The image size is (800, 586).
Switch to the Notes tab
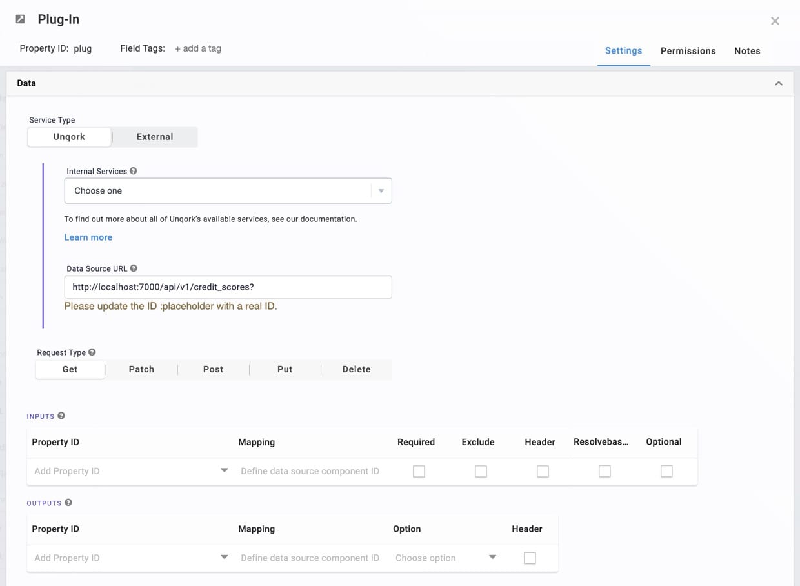tap(747, 51)
